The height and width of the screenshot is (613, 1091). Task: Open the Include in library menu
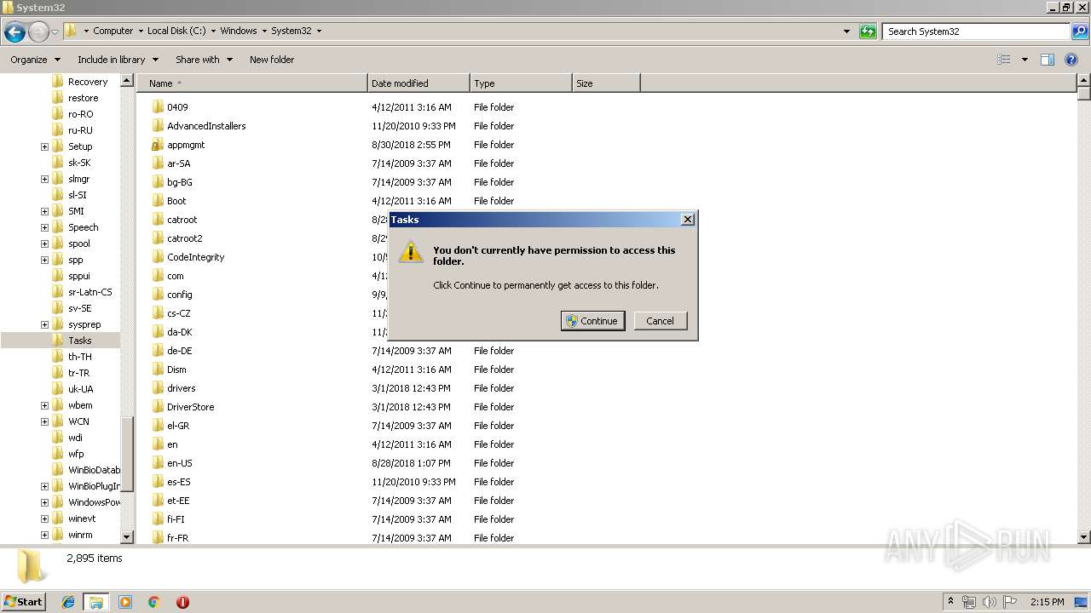tap(118, 60)
